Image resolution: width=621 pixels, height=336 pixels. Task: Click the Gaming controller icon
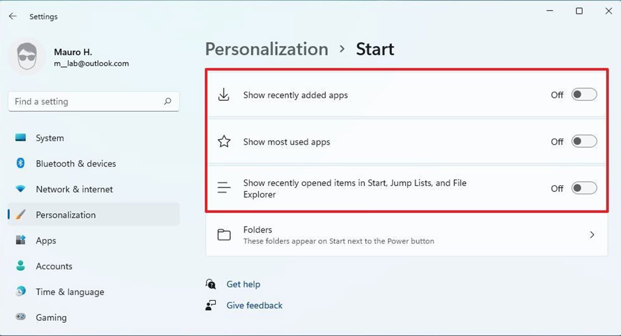coord(21,317)
